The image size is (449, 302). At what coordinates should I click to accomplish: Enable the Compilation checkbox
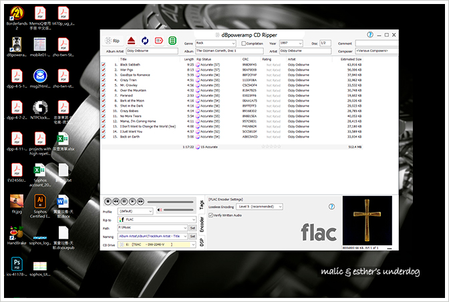pos(244,43)
